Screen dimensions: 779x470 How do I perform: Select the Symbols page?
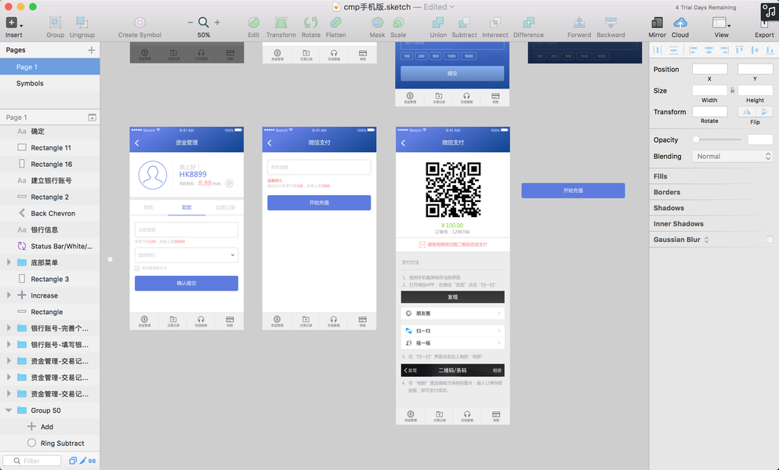[49, 83]
